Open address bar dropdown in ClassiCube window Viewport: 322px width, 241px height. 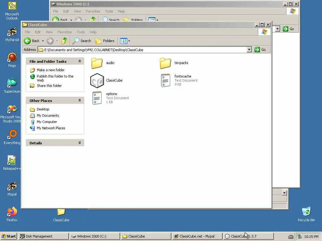(x=249, y=50)
